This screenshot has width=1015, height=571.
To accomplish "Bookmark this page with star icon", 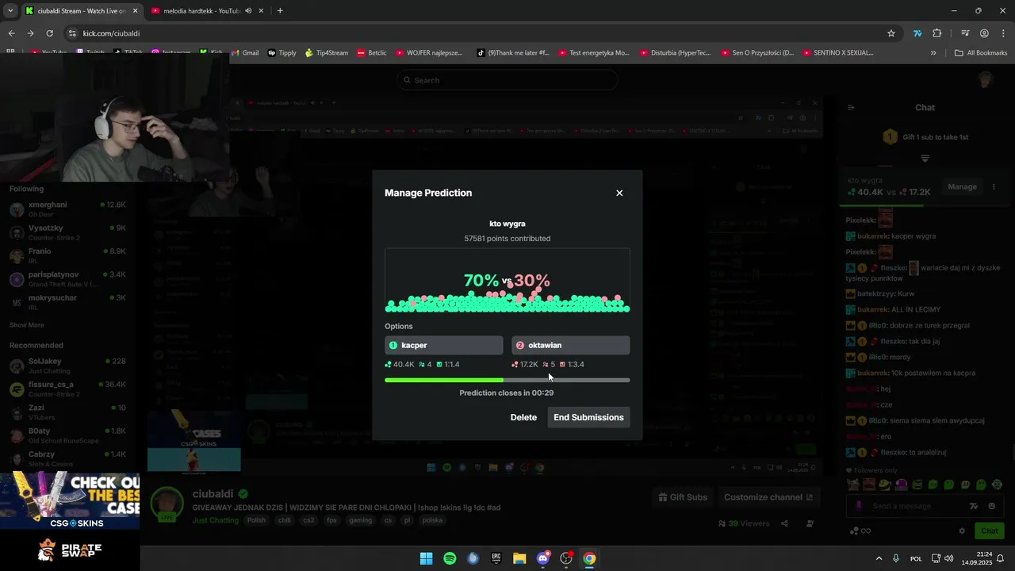I will [891, 33].
